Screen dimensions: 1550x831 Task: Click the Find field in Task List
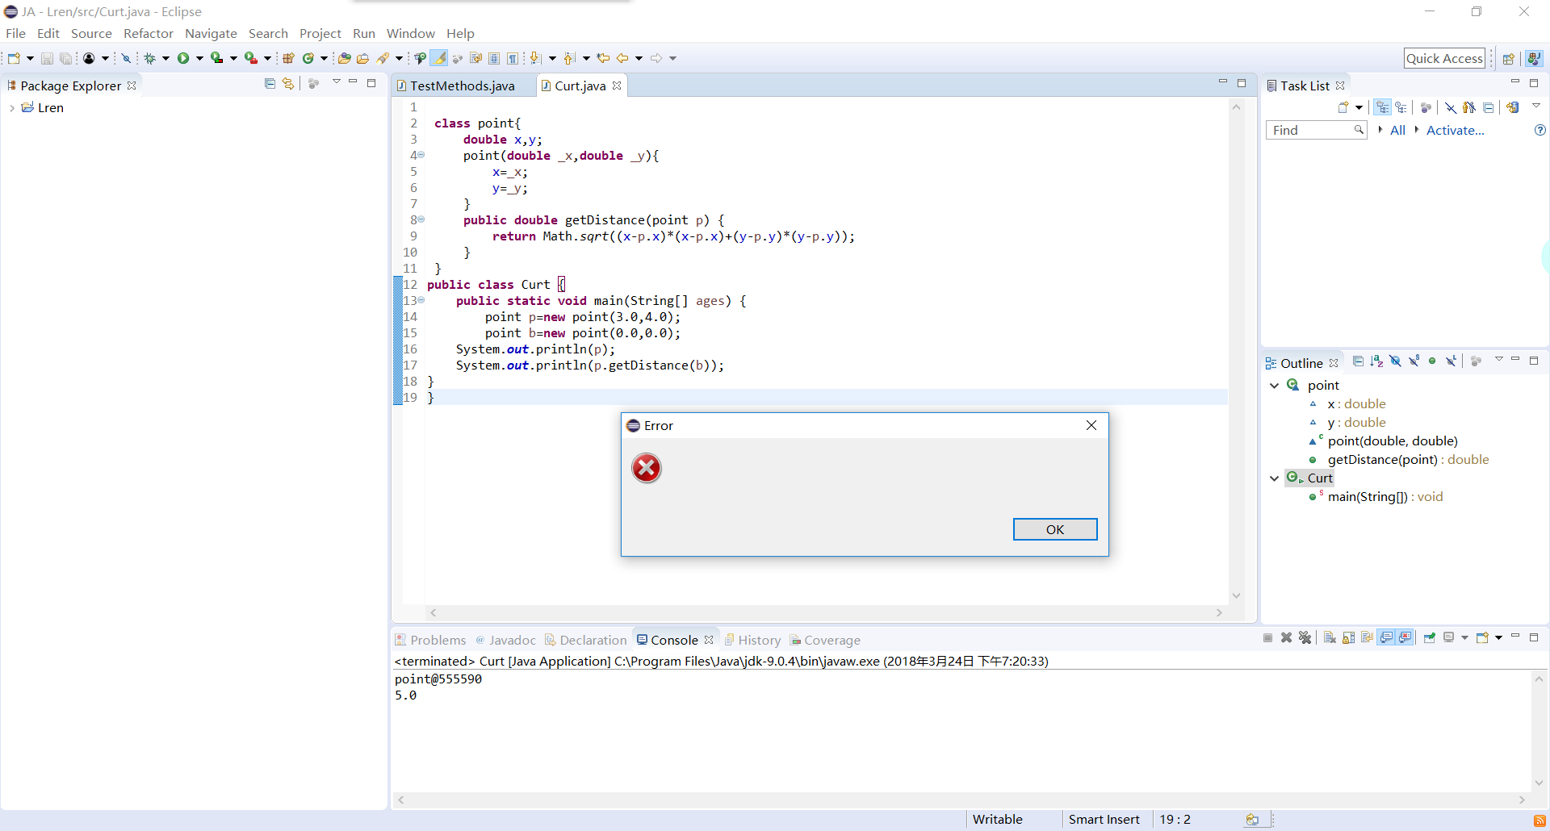1316,130
